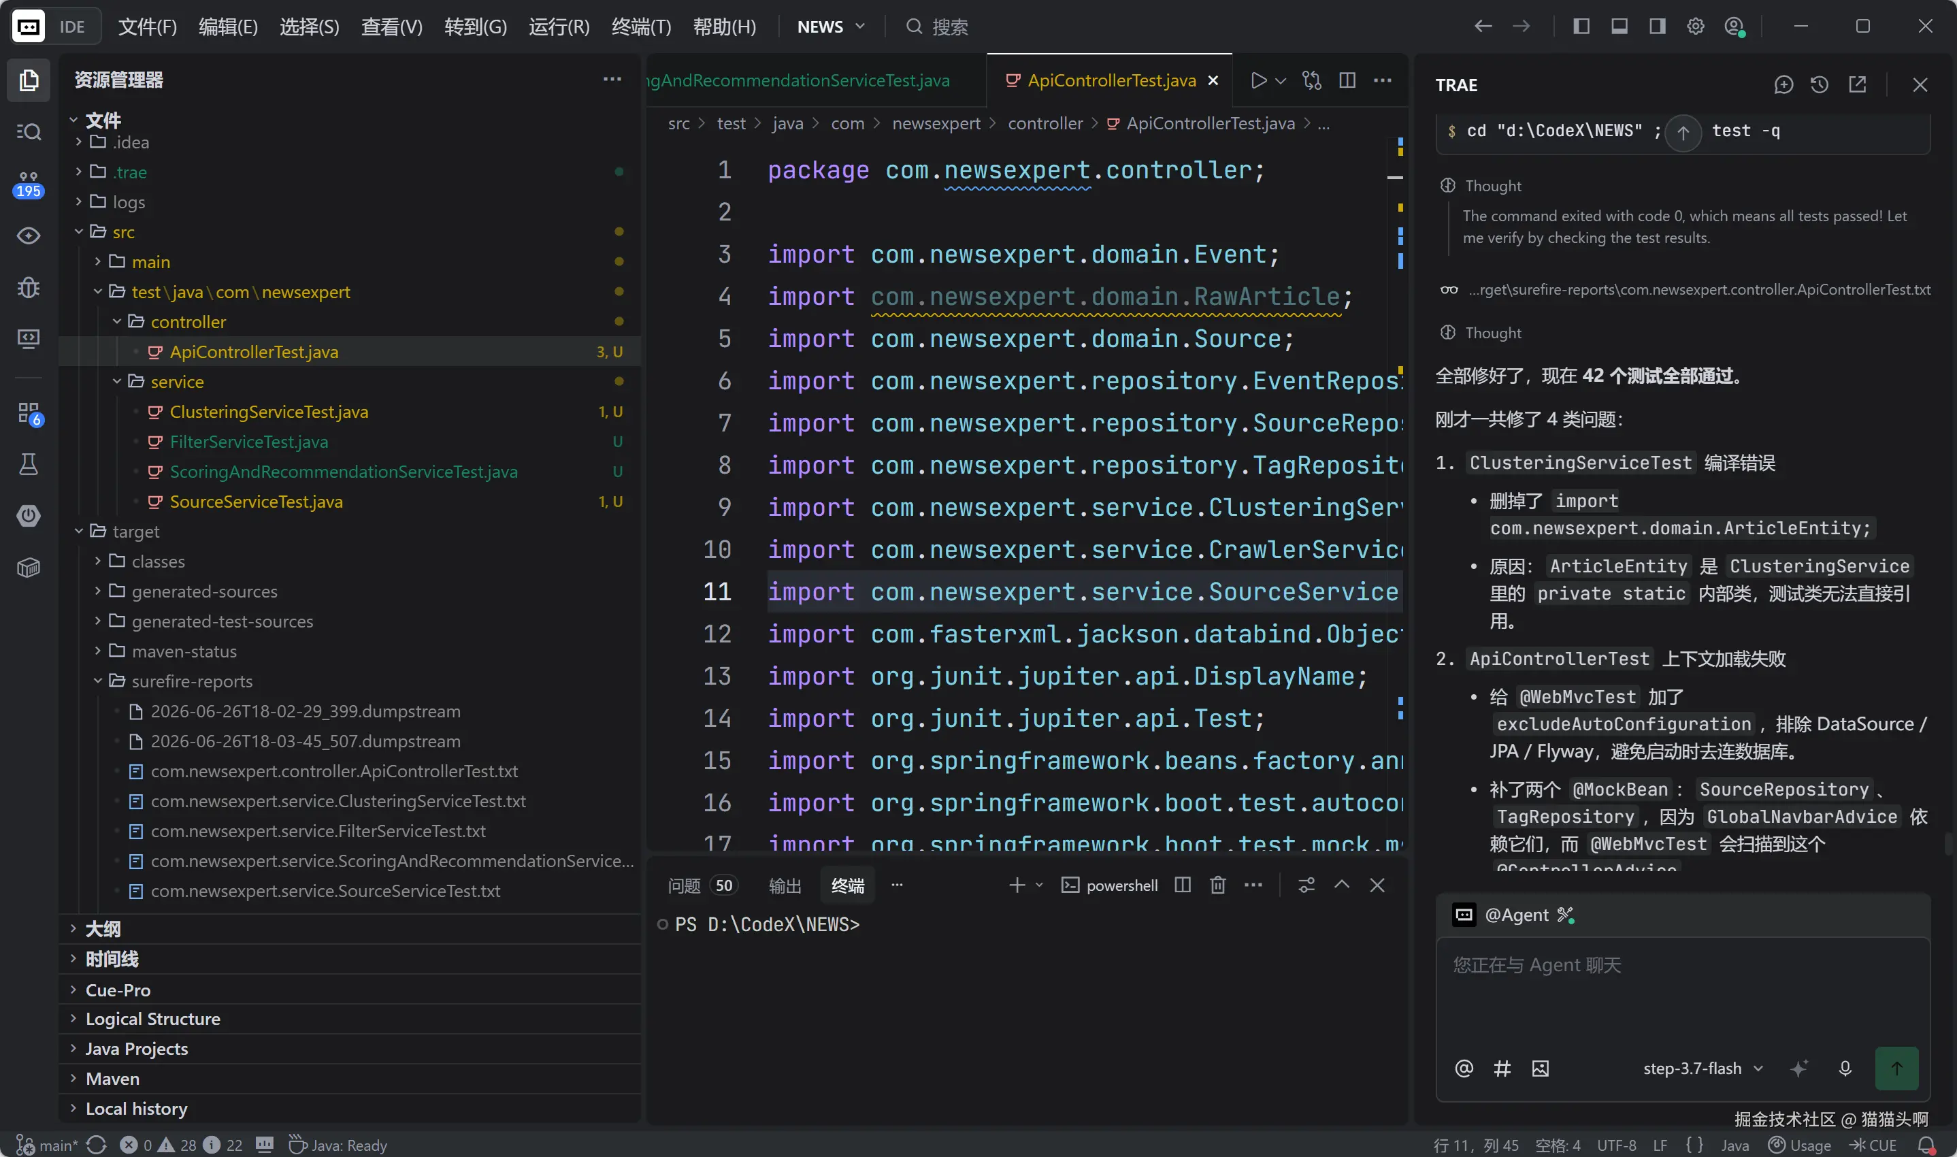Open the 文件(F) menu
Viewport: 1957px width, 1157px height.
(147, 27)
